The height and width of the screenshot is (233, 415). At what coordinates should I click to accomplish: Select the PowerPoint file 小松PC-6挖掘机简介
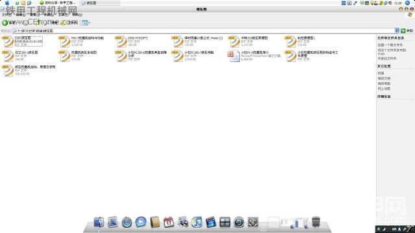click(x=254, y=56)
